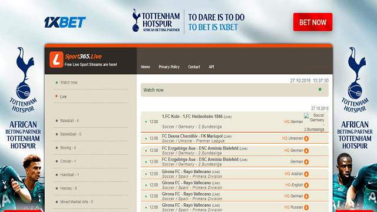This screenshot has width=377, height=212.
Task: Open the Privacy Policy menu item
Action: (x=169, y=67)
